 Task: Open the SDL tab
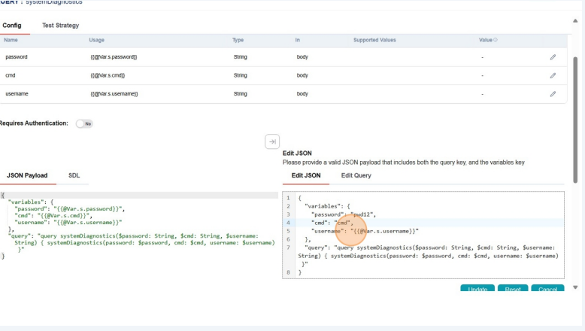point(74,175)
